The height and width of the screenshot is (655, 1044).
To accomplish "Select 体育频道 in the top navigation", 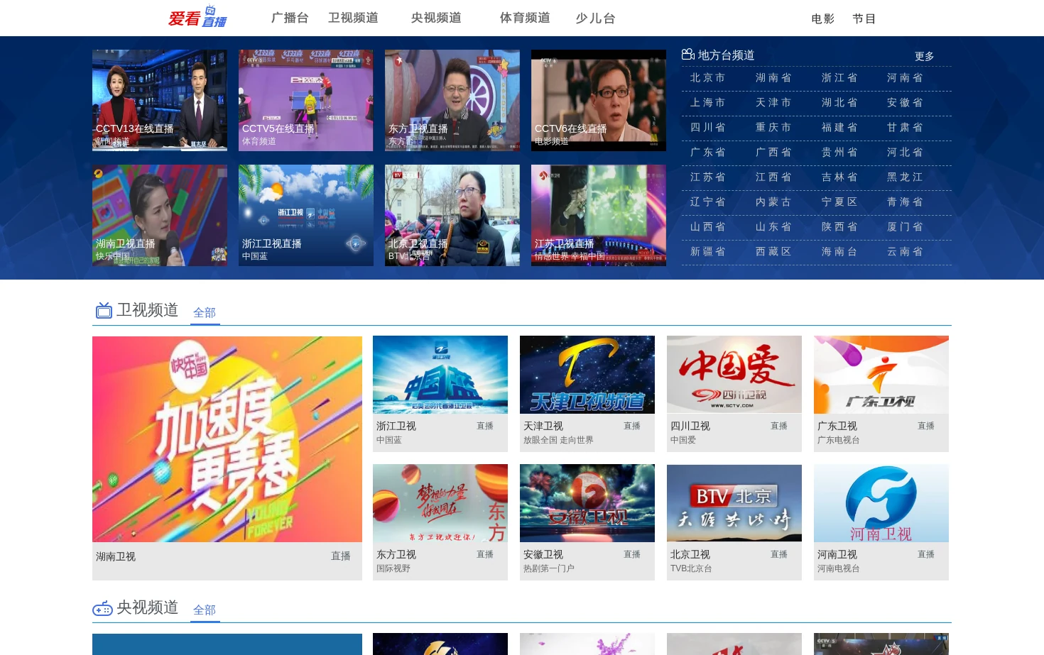I will [525, 18].
